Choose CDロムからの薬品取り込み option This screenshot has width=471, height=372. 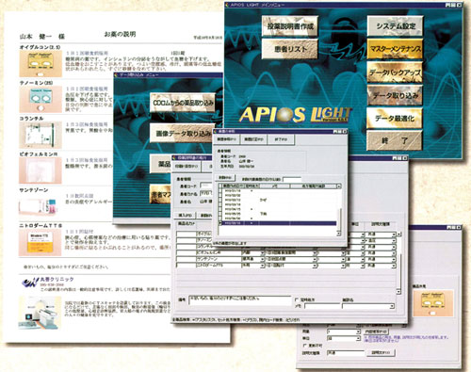click(x=183, y=103)
